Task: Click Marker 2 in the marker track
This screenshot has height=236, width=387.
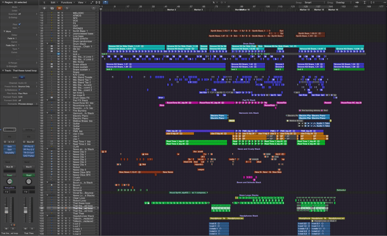Action: click(x=171, y=9)
